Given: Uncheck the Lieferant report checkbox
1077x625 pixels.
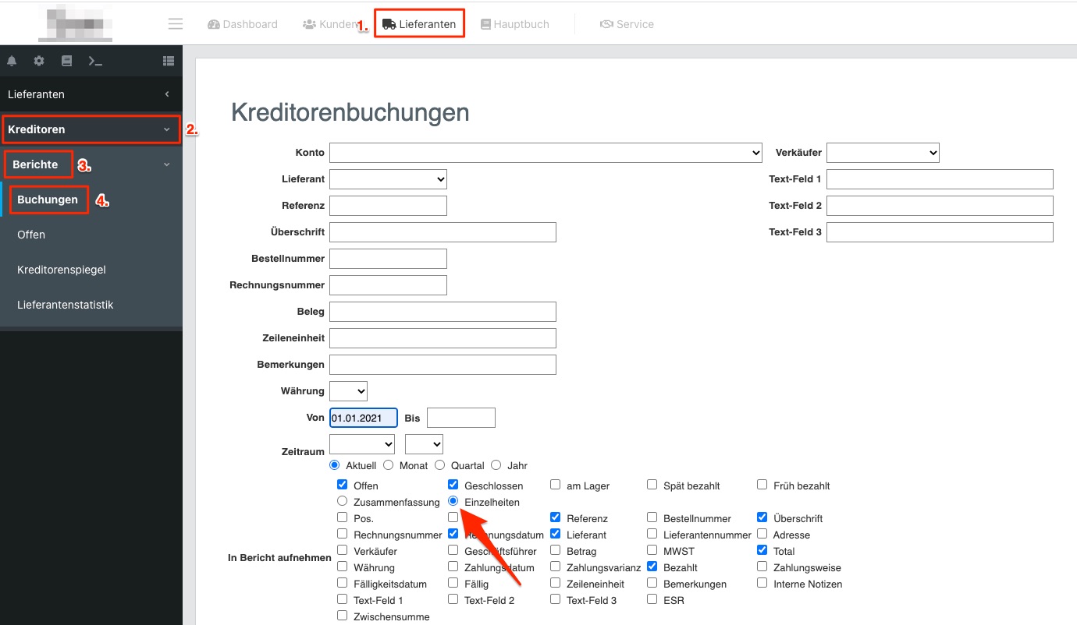Looking at the screenshot, I should (555, 534).
